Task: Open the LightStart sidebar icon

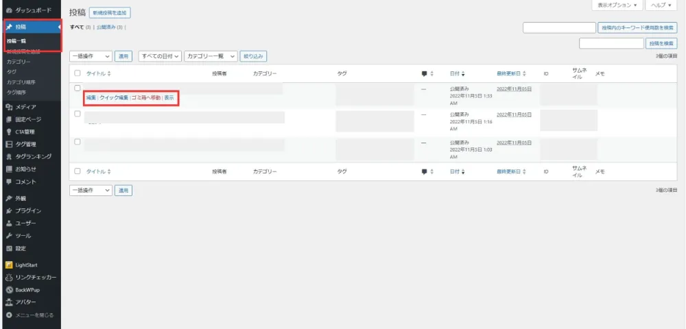Action: 9,265
